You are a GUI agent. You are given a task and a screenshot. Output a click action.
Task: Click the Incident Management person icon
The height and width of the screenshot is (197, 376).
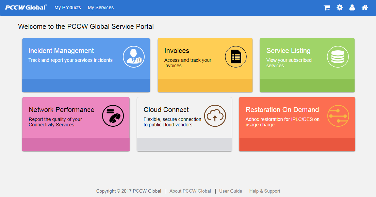tap(134, 57)
